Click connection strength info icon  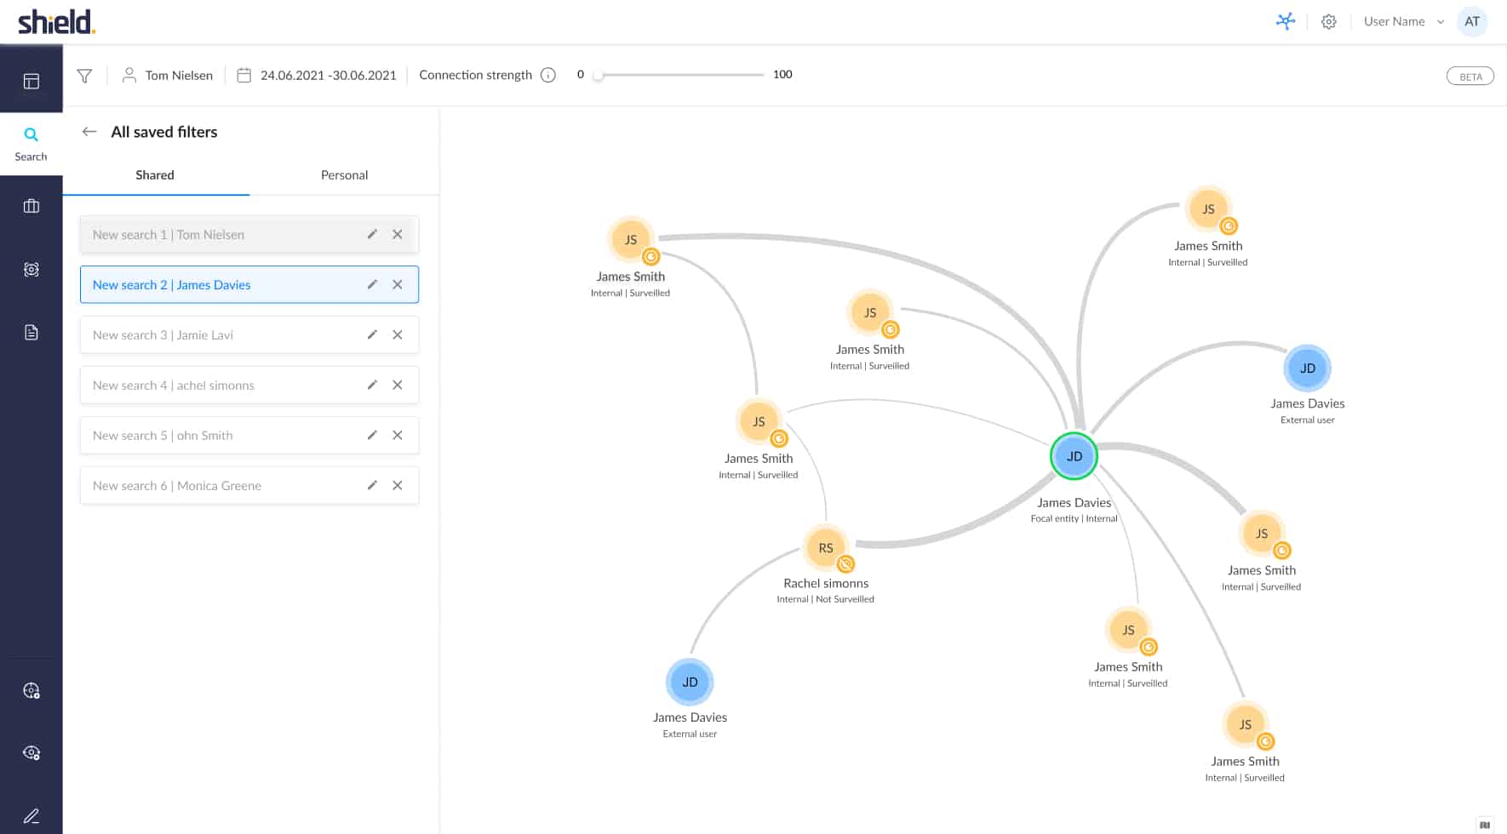point(548,75)
